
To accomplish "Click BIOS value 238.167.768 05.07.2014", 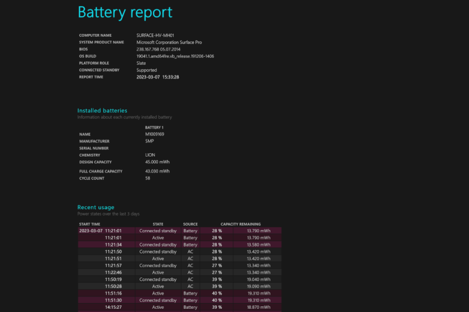I will pyautogui.click(x=158, y=49).
